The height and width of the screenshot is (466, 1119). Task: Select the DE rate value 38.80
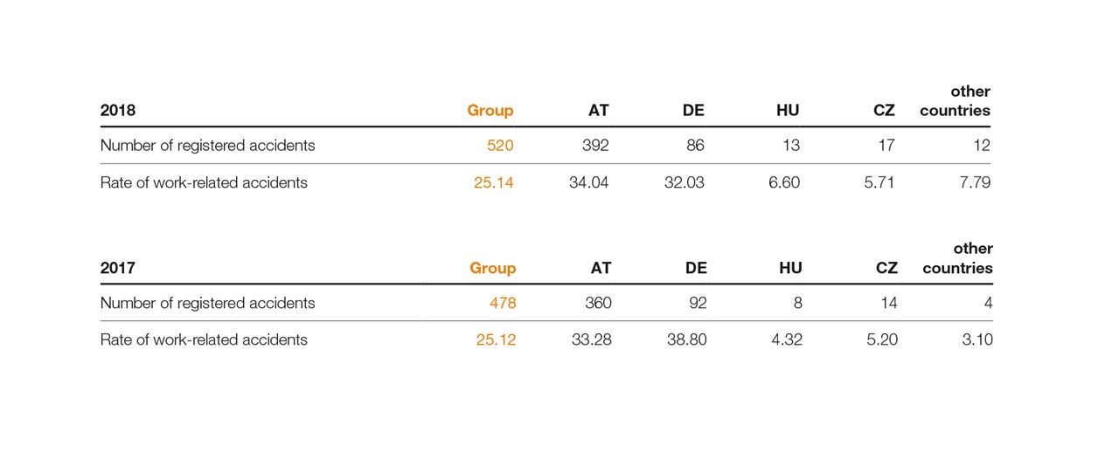(687, 339)
